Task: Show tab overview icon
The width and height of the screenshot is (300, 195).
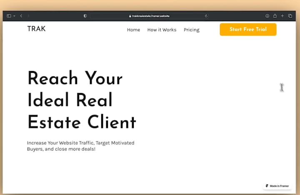Action: 290,16
